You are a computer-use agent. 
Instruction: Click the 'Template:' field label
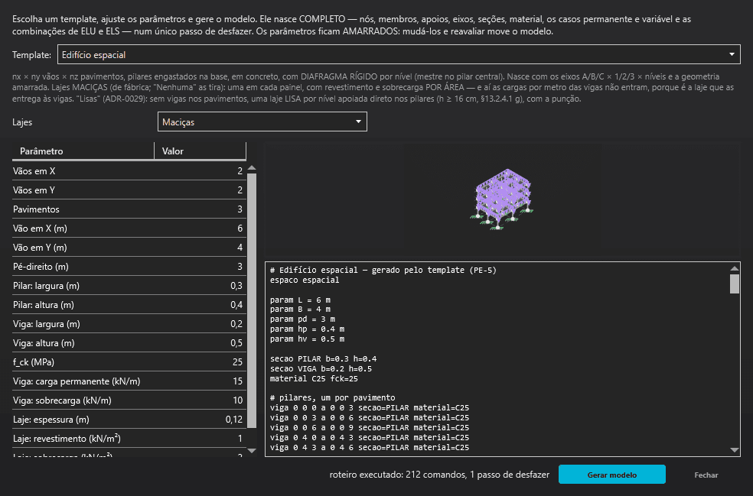[31, 55]
